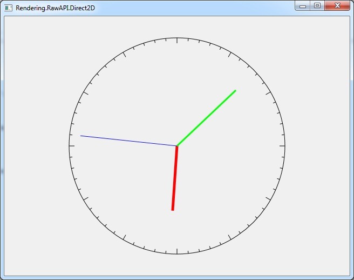This screenshot has width=354, height=280.
Task: Click the green minute hand of the clock
Action: click(x=206, y=118)
